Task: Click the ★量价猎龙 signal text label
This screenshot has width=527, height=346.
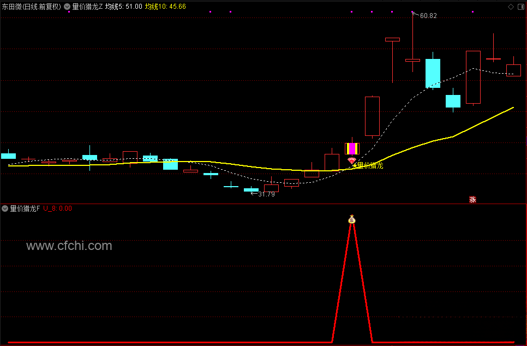Action: (x=368, y=165)
